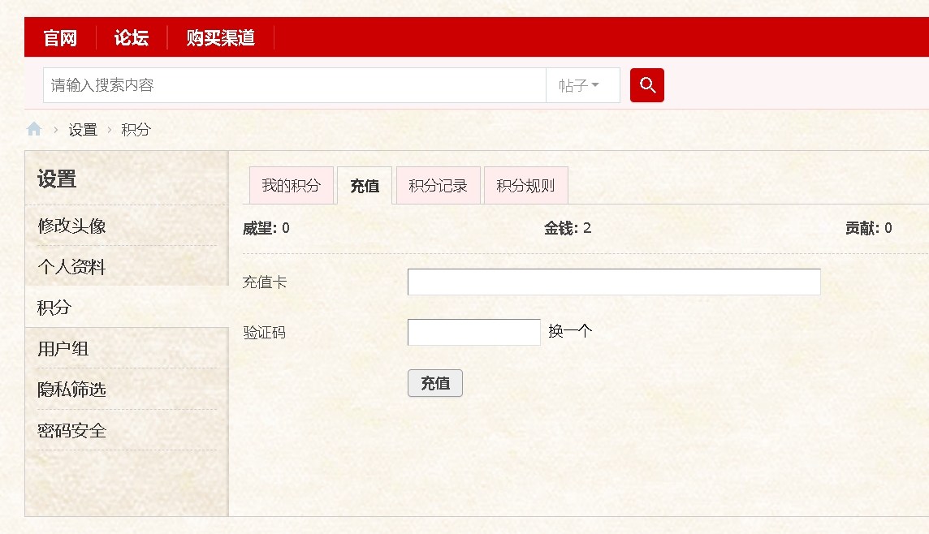Open 隐私筛选 settings

pos(71,390)
